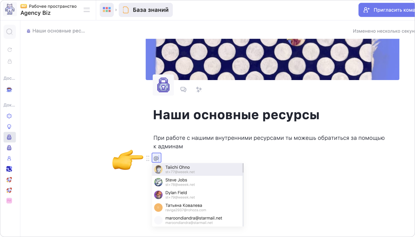Viewport: 415px width, 237px height.
Task: Click the comments icon under the cover
Action: (x=183, y=89)
